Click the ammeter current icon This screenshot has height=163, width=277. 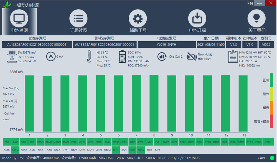(51, 57)
